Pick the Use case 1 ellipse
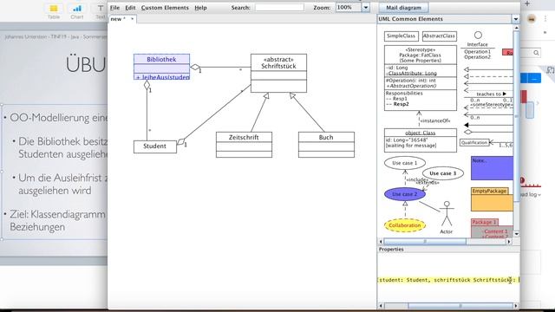This screenshot has width=555, height=312. click(x=405, y=163)
